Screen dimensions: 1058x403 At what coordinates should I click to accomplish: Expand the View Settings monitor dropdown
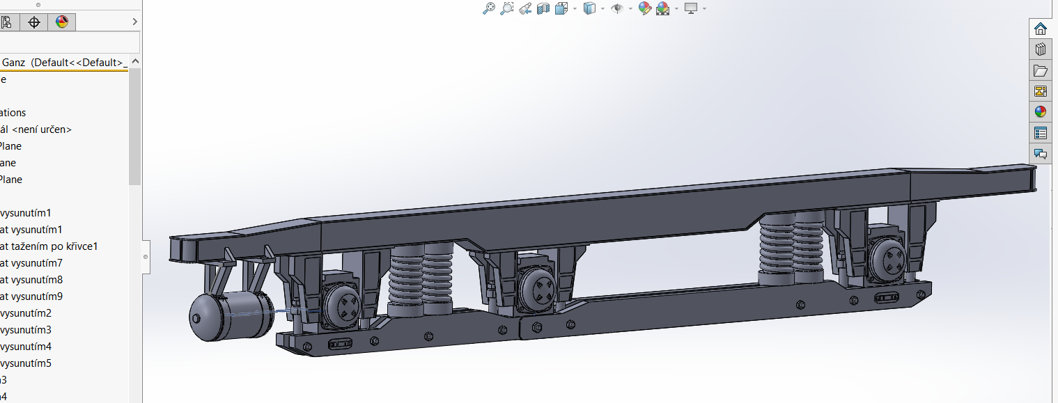(704, 9)
